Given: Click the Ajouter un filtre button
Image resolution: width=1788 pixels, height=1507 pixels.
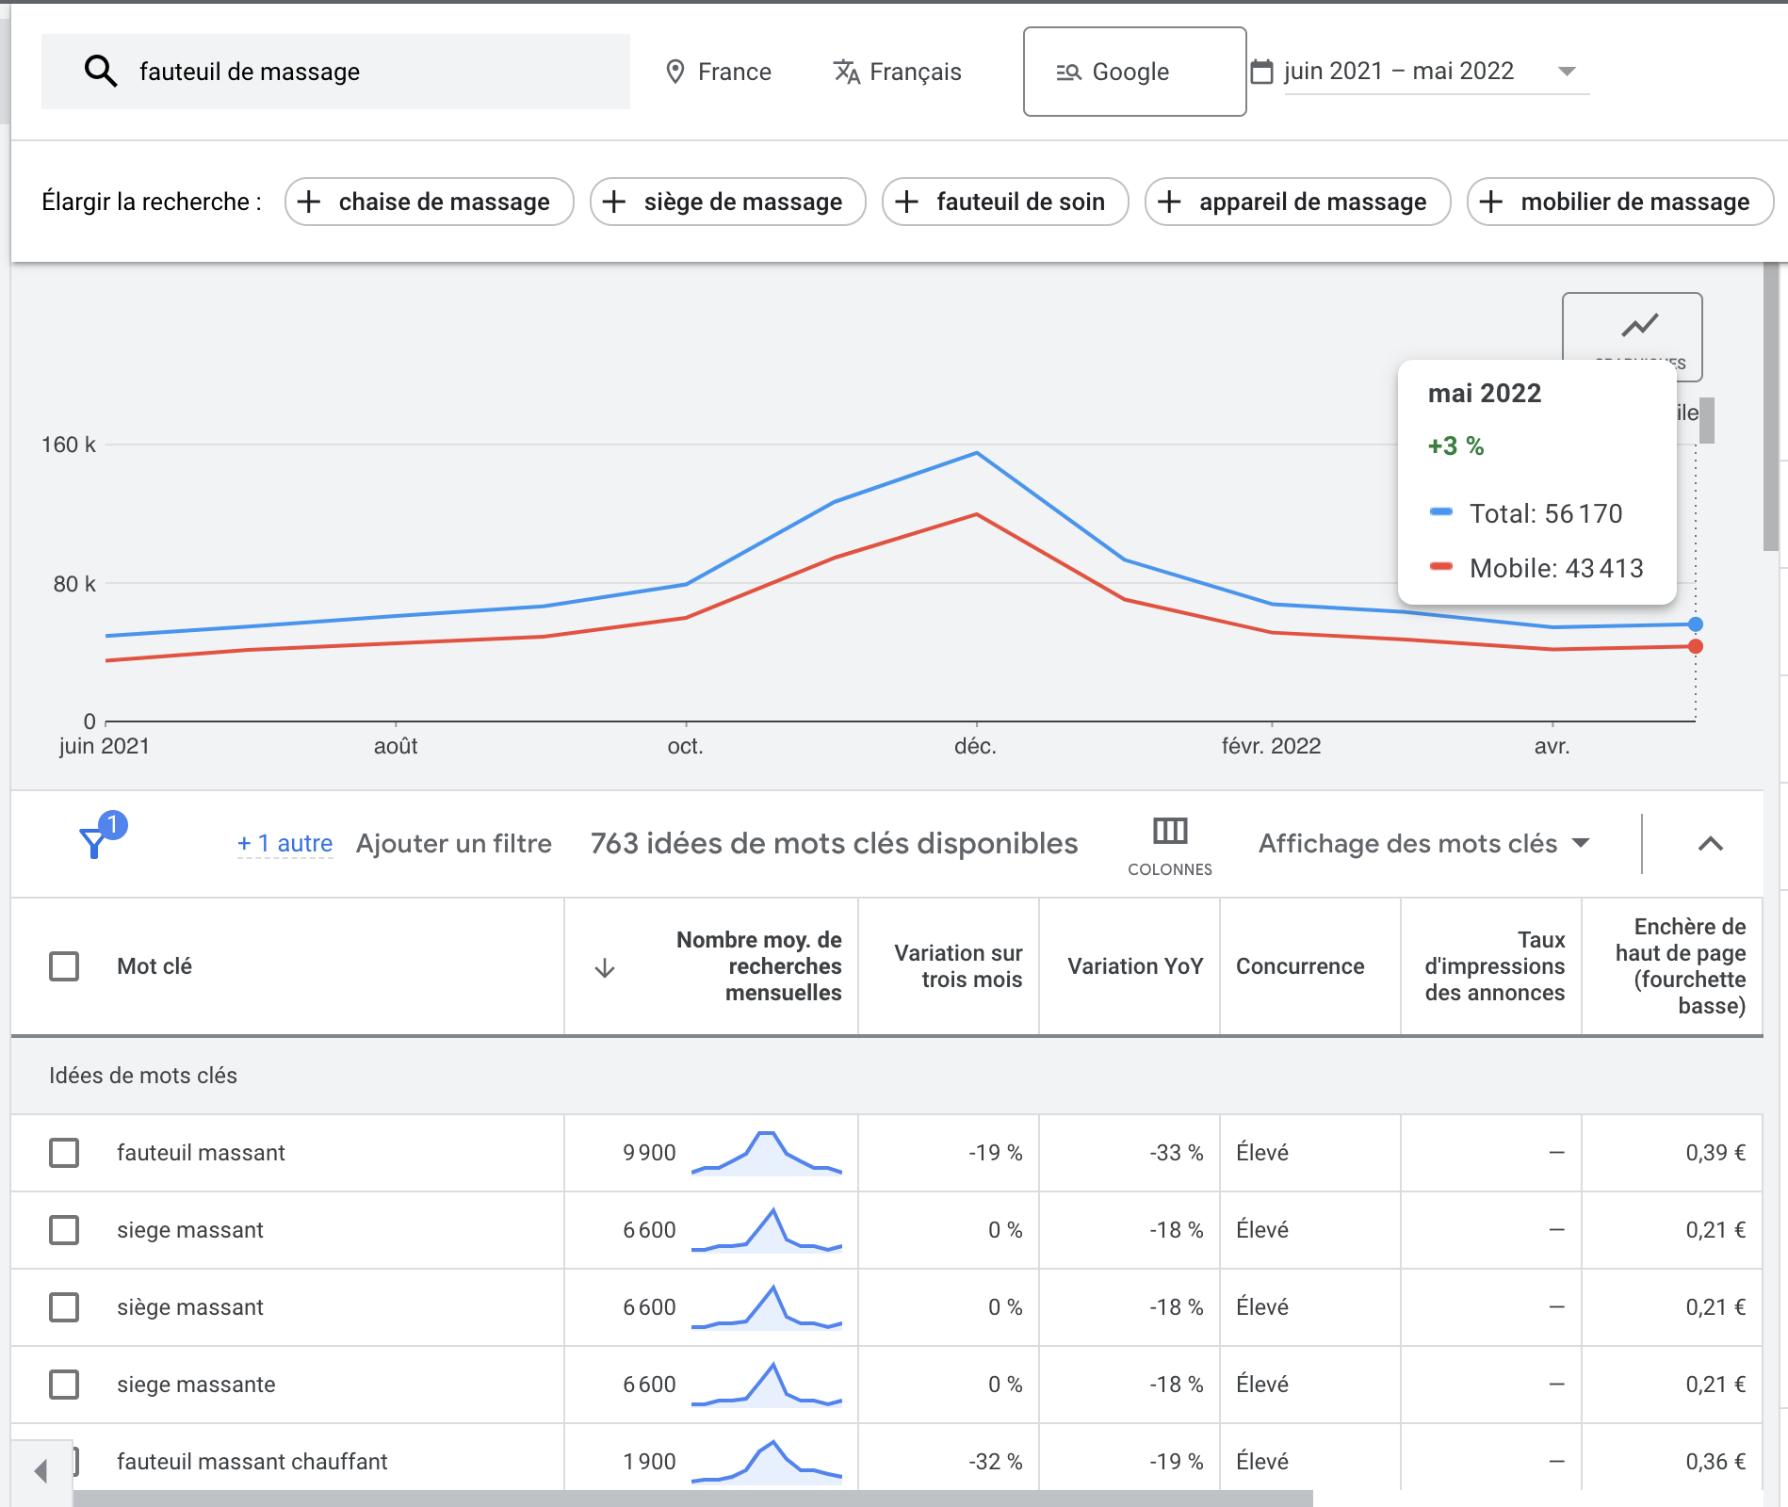Looking at the screenshot, I should (x=453, y=843).
